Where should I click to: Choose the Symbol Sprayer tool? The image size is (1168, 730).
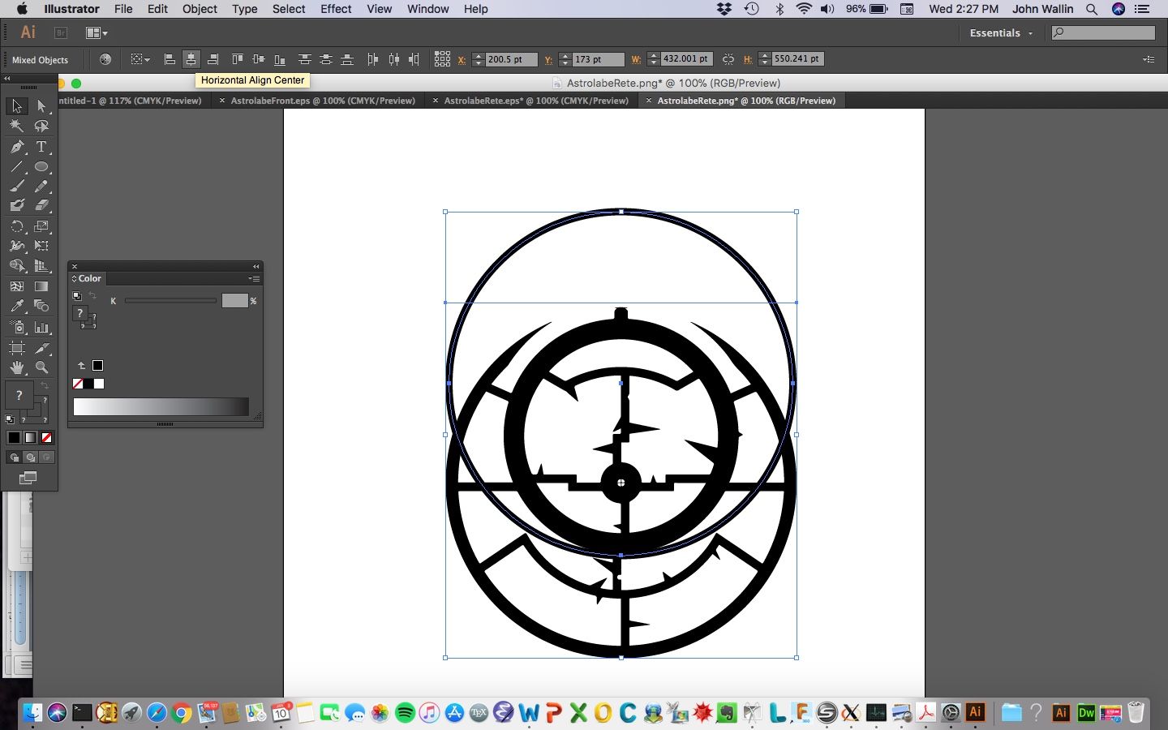tap(17, 328)
